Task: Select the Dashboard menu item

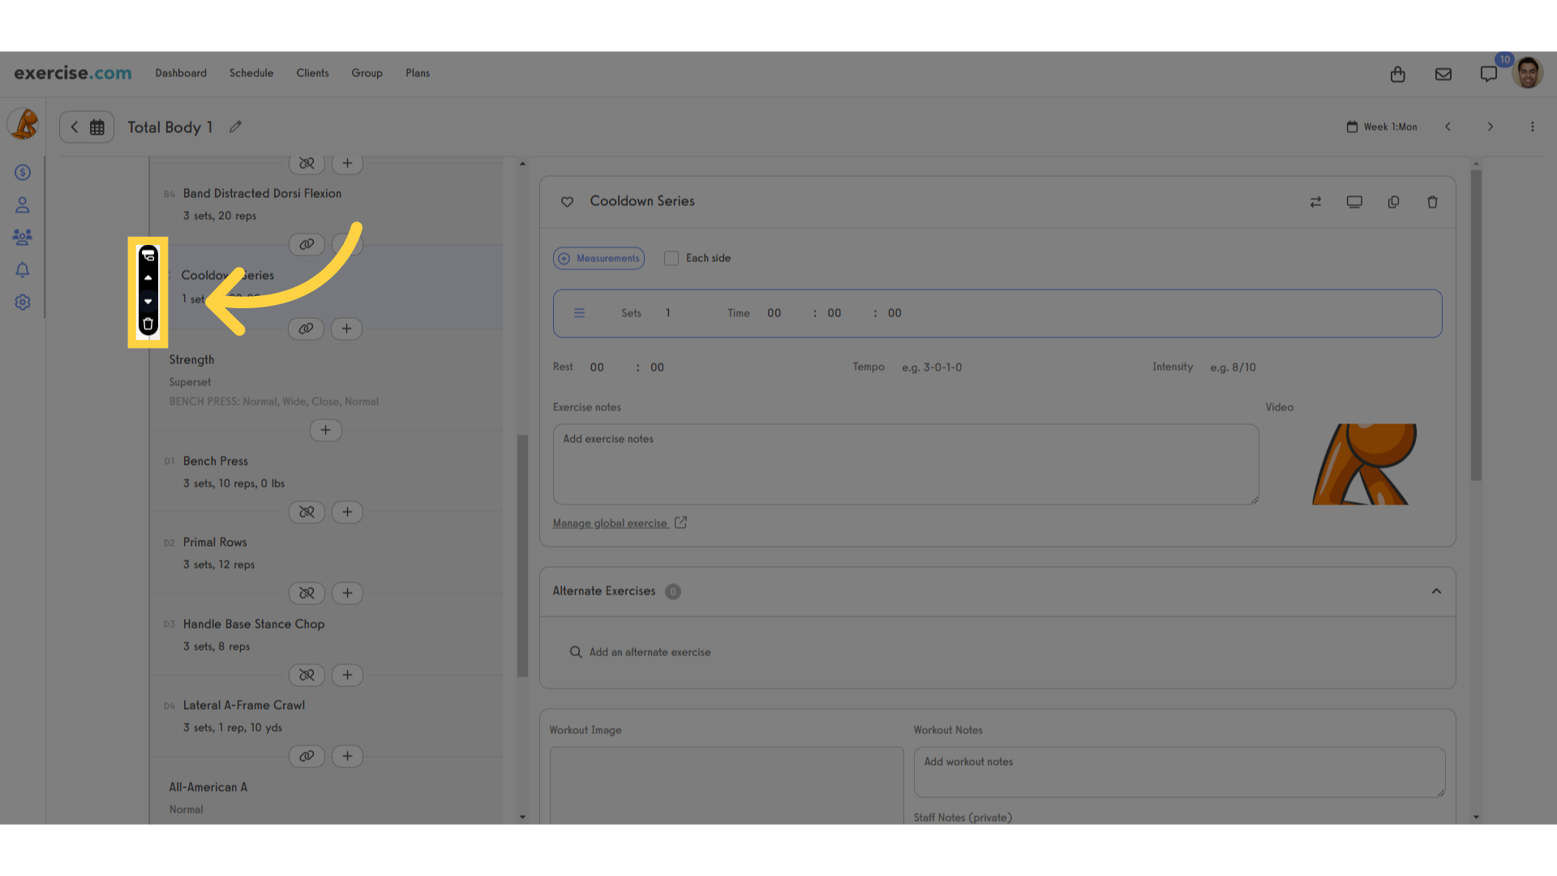Action: click(181, 73)
